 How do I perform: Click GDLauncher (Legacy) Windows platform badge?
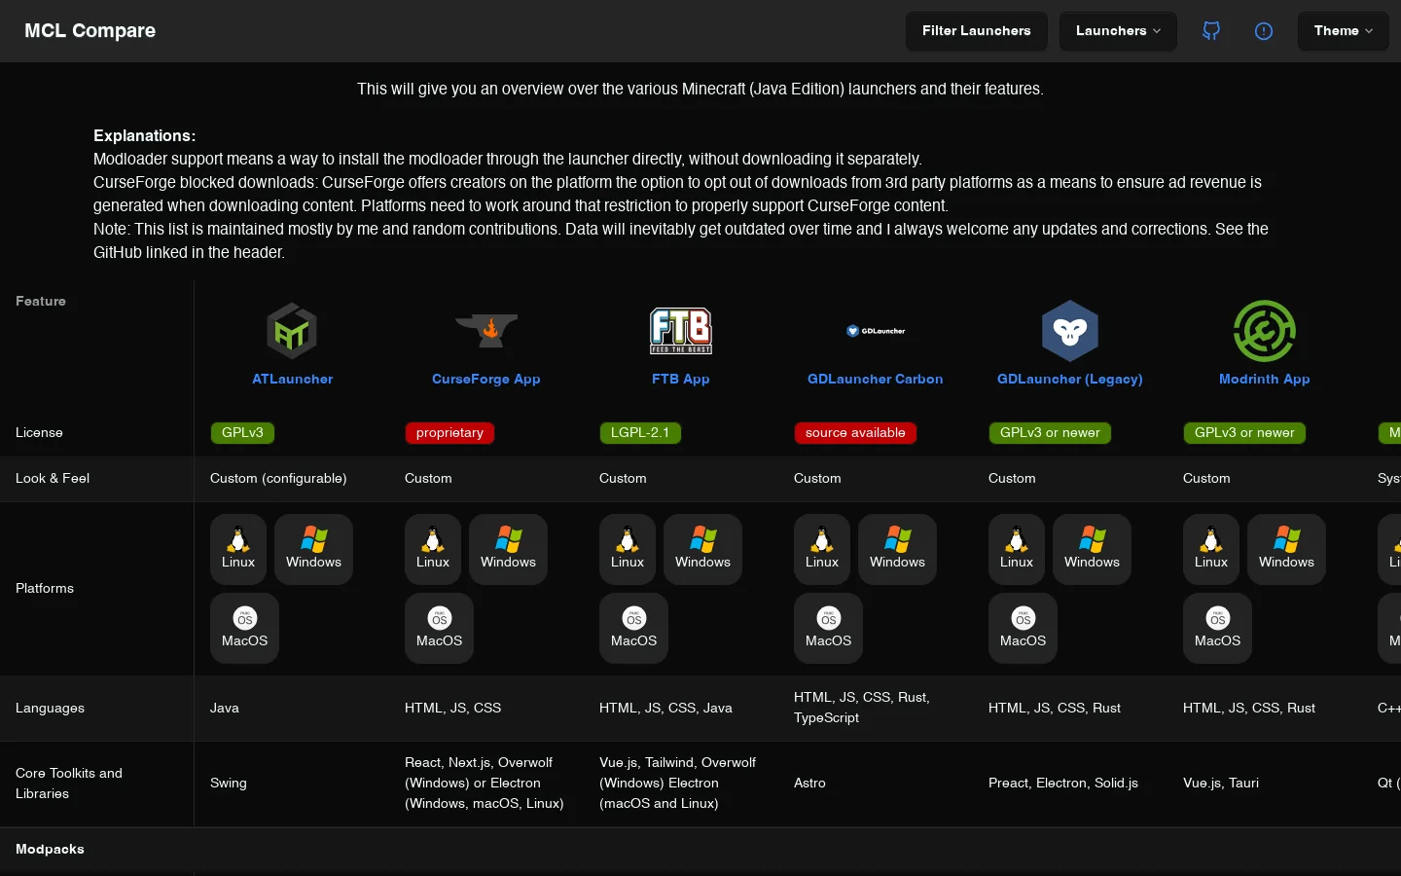tap(1092, 549)
